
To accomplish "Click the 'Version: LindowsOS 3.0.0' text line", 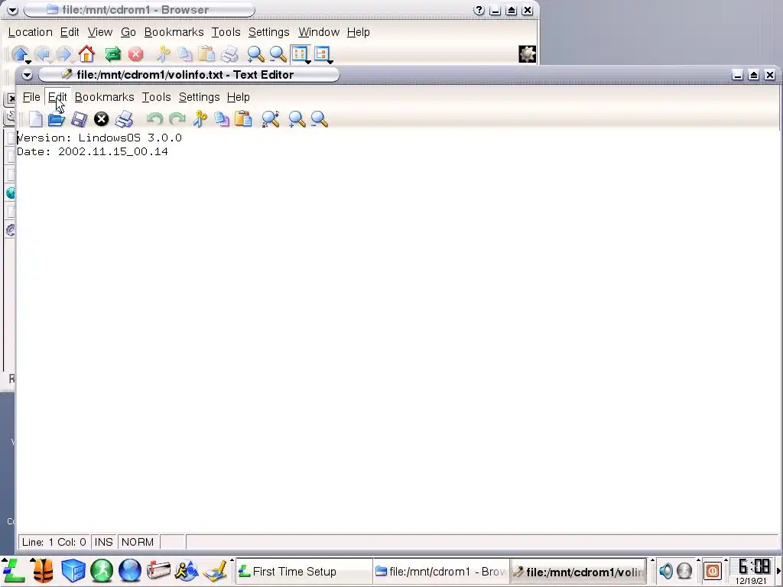I will coord(99,138).
